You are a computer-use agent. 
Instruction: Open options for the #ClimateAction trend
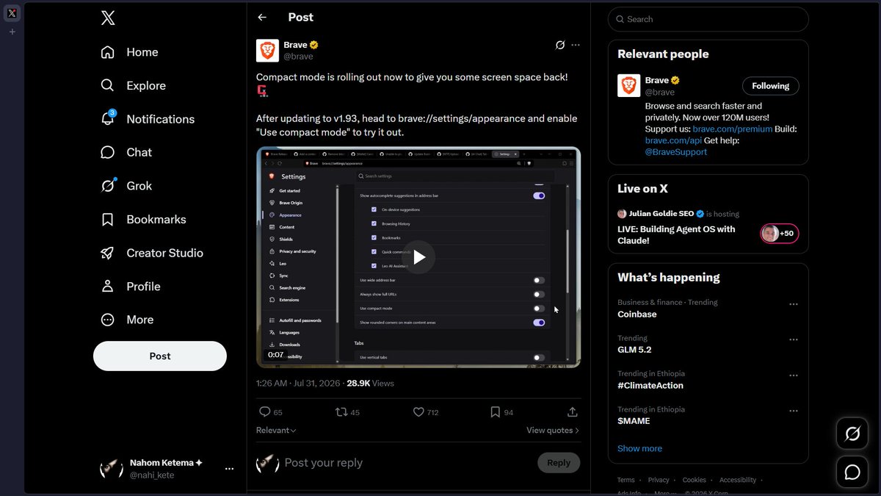pos(793,375)
